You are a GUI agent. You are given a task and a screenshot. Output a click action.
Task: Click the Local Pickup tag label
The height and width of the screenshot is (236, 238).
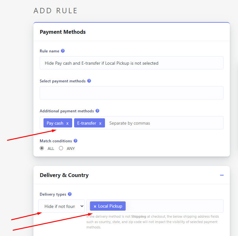tap(110, 206)
